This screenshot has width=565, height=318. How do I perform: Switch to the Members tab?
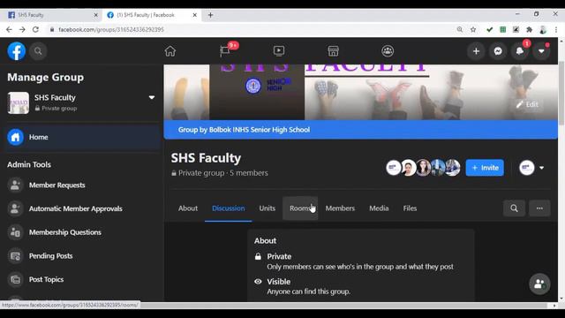[x=340, y=208]
